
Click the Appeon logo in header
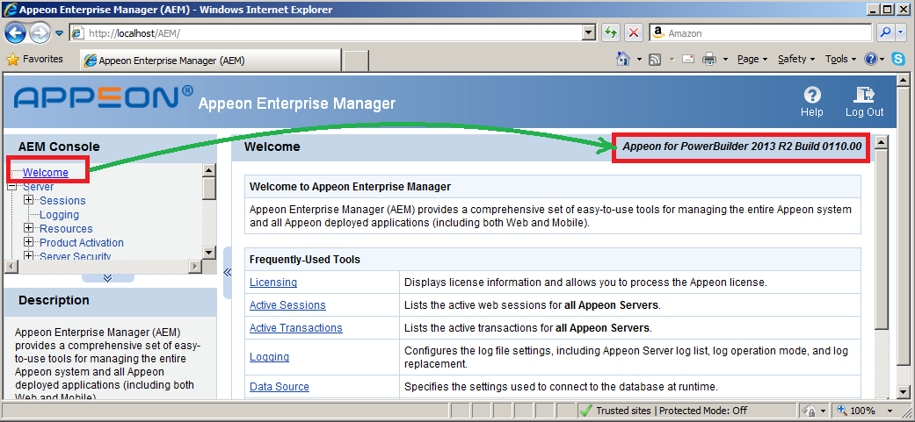(103, 97)
